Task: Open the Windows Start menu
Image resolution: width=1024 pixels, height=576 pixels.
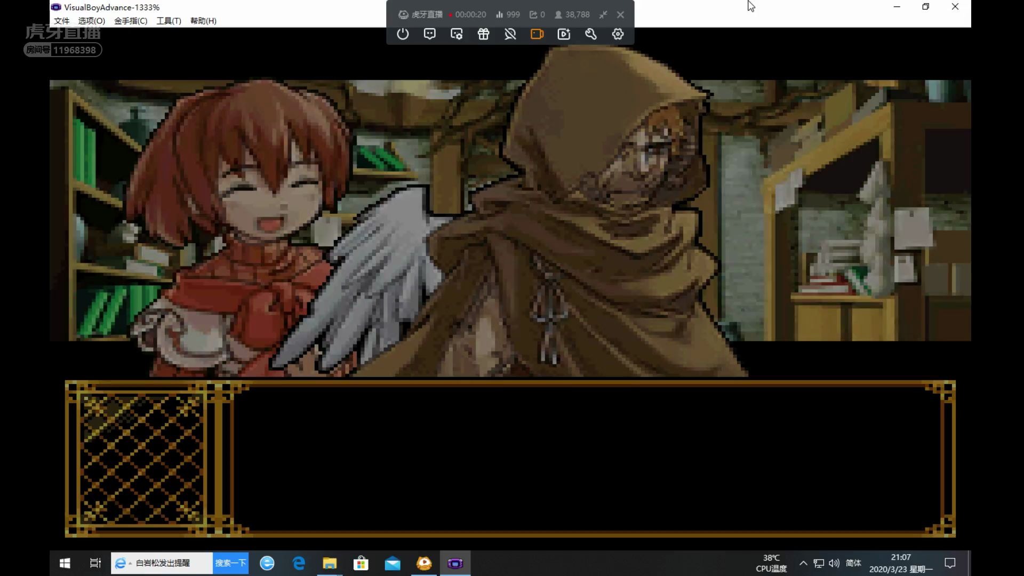Action: point(65,563)
